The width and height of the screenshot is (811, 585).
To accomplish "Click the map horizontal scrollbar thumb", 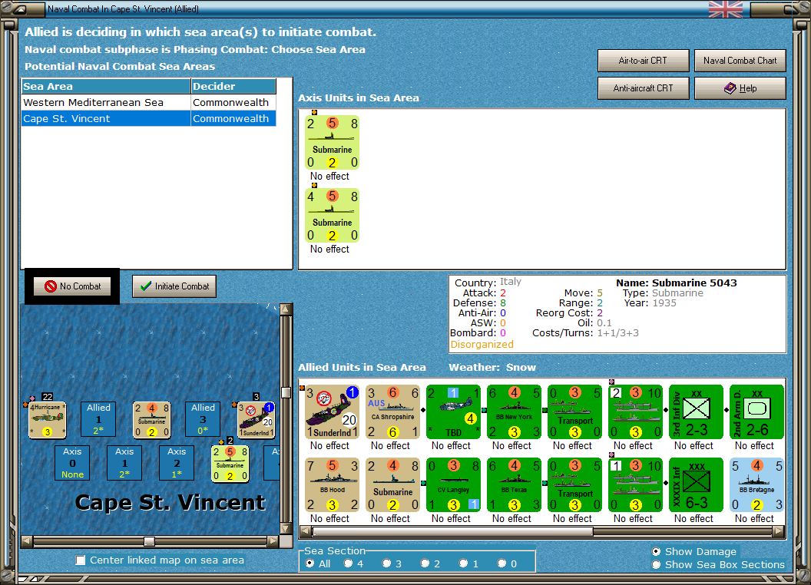I will click(x=149, y=541).
